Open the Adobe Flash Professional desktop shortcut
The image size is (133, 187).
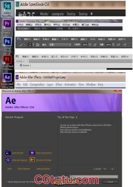[7, 63]
